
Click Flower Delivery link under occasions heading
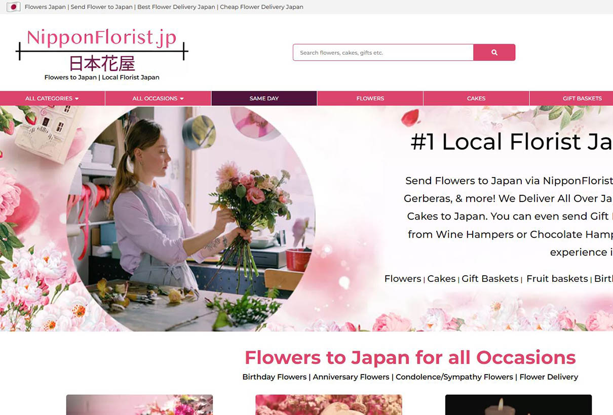tap(549, 377)
